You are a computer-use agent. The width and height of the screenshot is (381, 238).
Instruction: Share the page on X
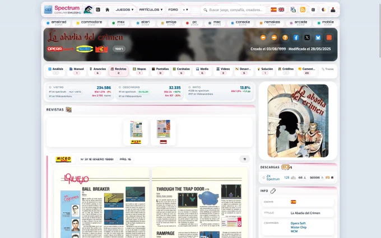307,38
